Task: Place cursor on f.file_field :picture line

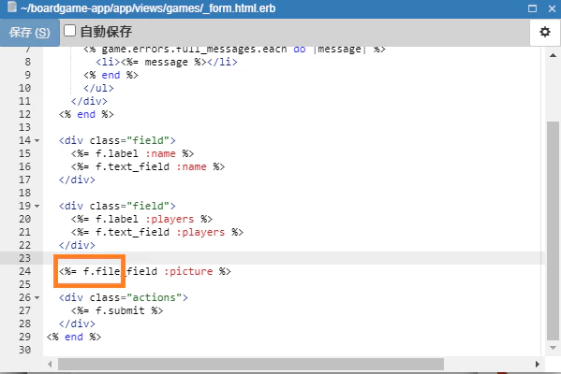Action: pyautogui.click(x=145, y=271)
